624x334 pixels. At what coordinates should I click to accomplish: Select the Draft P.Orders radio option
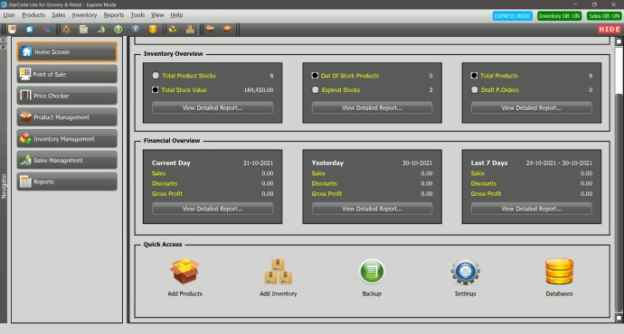tap(475, 89)
